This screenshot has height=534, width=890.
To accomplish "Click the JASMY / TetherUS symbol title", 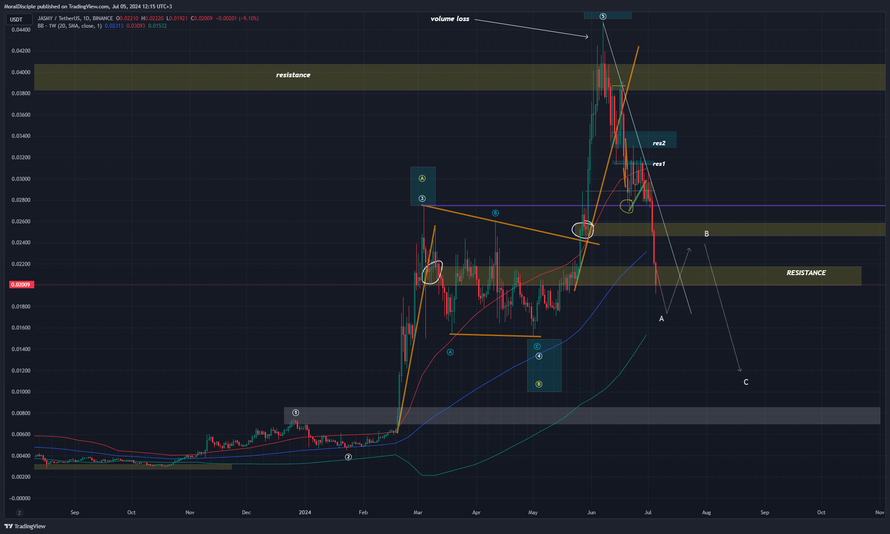I will [x=76, y=18].
